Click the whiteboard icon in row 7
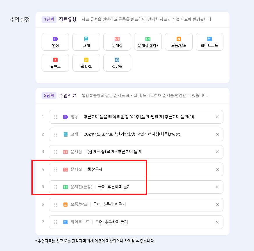Viewport: 254px width, 251px height. pyautogui.click(x=65, y=222)
